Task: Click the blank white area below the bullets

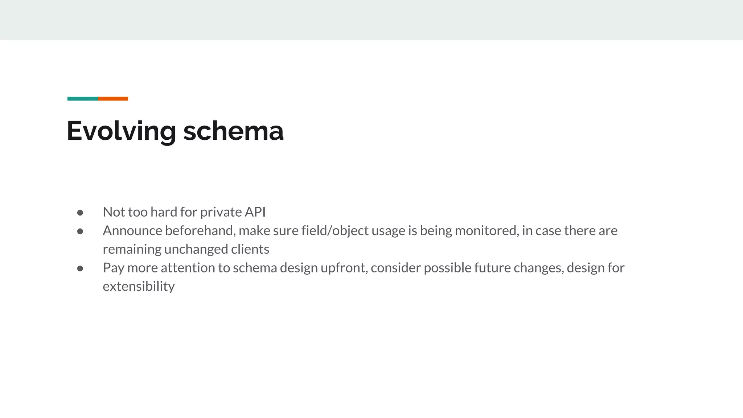Action: pos(371,356)
